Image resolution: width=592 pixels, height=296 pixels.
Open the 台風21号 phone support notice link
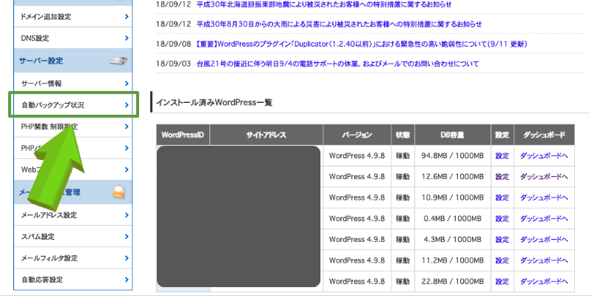click(x=337, y=64)
